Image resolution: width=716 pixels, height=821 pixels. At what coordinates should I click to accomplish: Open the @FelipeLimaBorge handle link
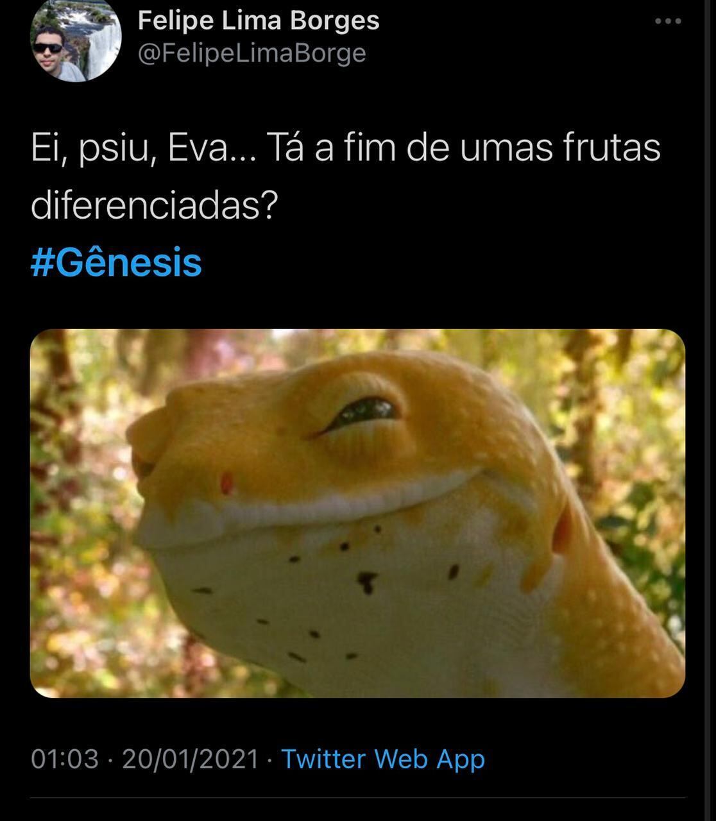[251, 53]
